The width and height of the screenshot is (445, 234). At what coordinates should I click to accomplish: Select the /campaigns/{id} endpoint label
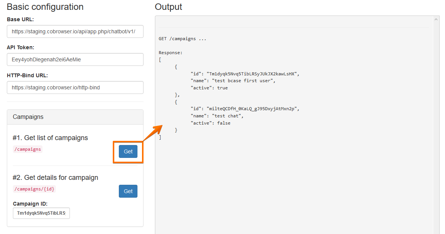[34, 189]
